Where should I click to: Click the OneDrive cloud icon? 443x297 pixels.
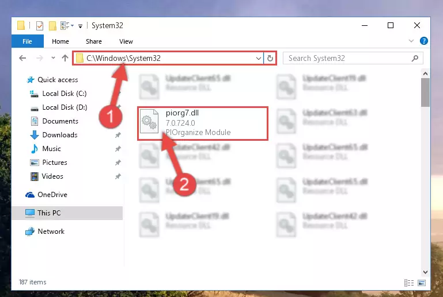30,195
